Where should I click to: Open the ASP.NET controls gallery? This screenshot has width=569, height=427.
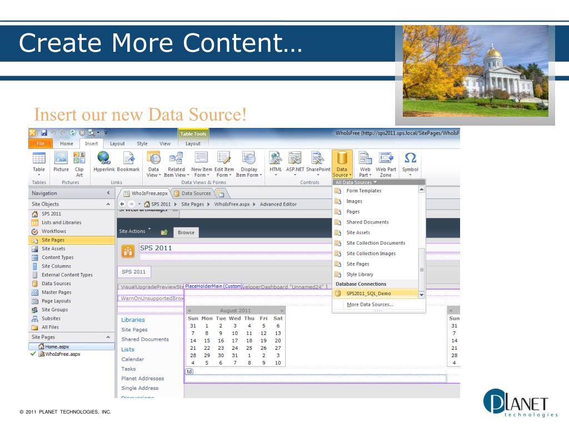[295, 164]
